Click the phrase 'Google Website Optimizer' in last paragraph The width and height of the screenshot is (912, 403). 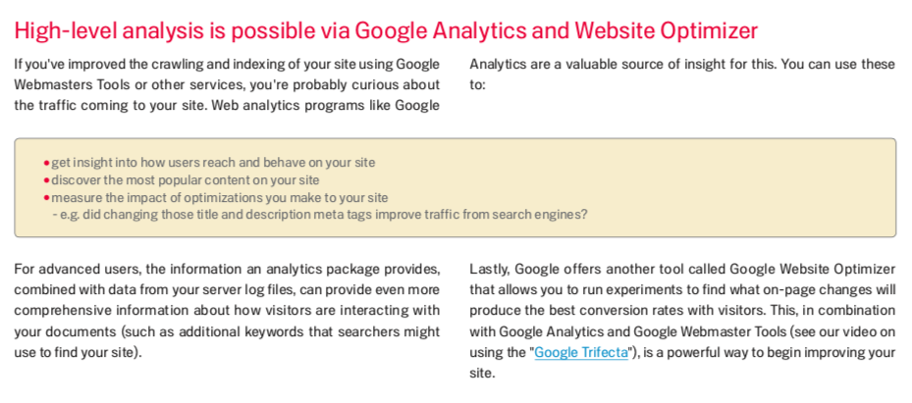pyautogui.click(x=813, y=270)
